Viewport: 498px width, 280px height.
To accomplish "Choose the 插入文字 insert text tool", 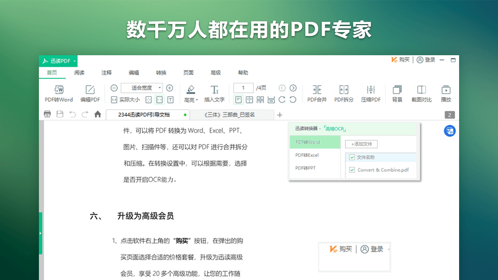I will coord(214,94).
